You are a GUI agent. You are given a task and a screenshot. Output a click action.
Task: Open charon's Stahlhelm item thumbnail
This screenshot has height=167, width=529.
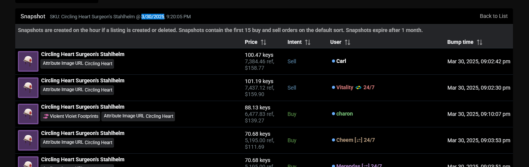pos(28,114)
